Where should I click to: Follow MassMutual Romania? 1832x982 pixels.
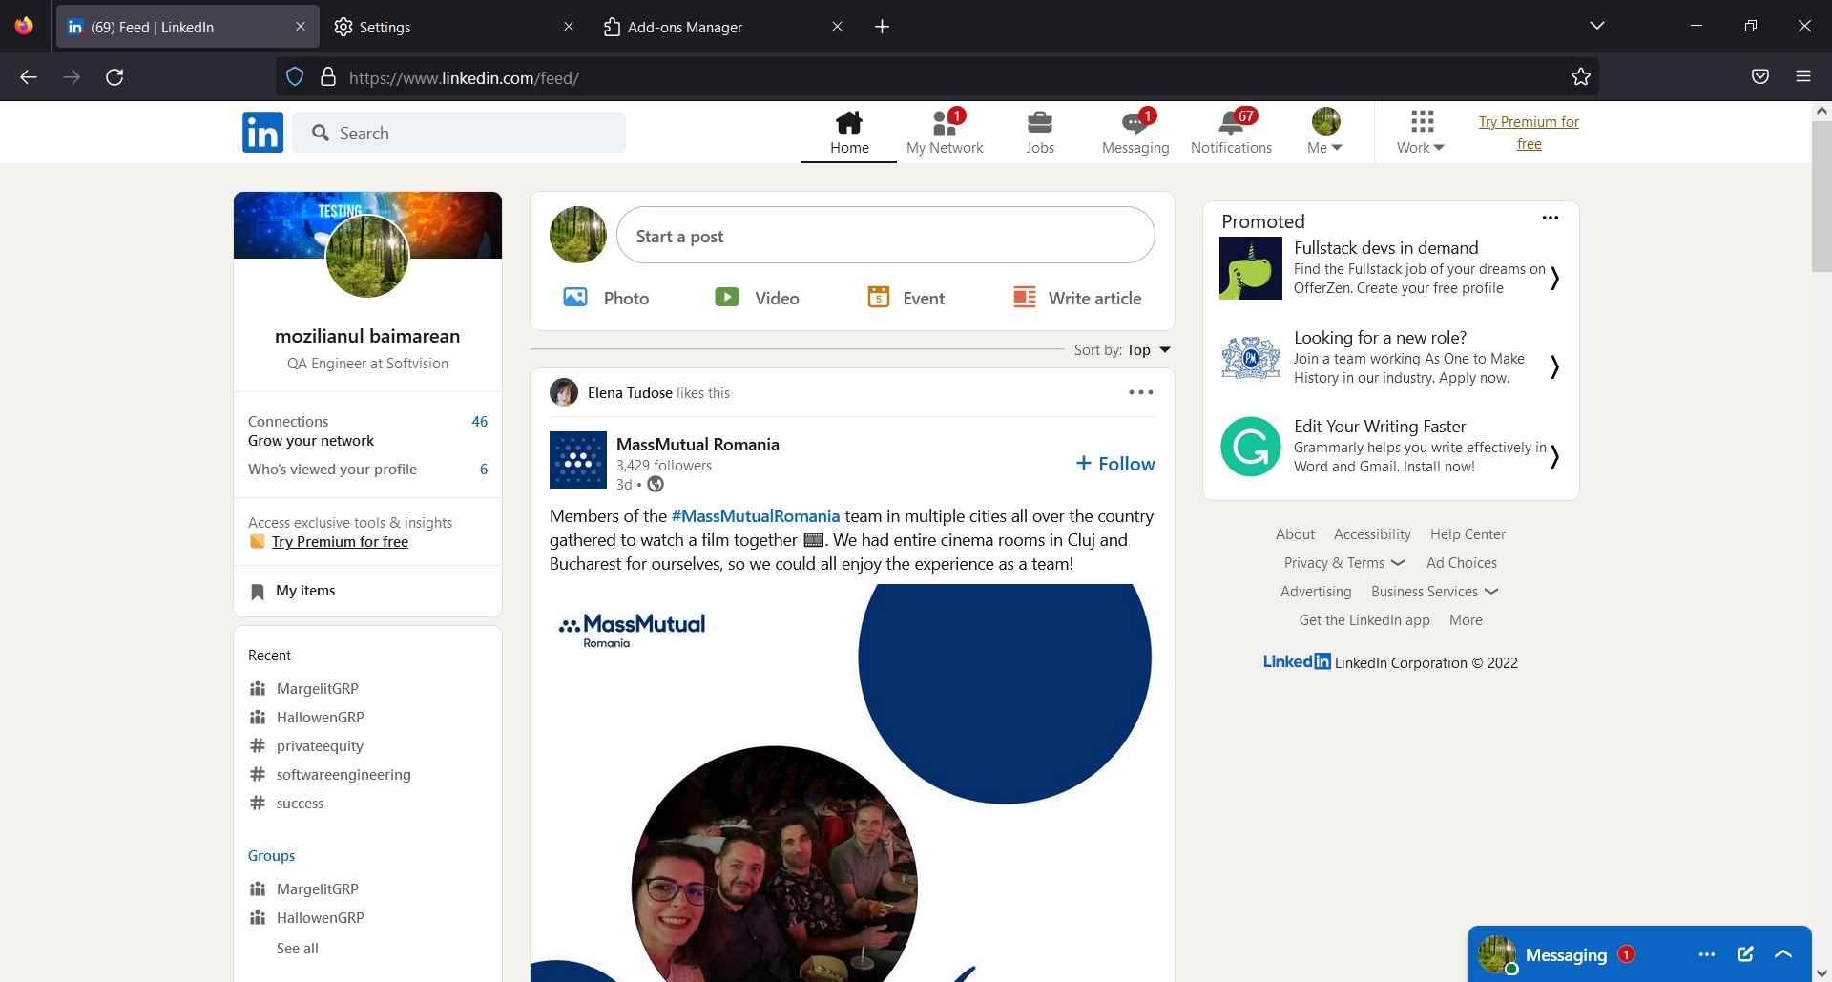click(1114, 463)
